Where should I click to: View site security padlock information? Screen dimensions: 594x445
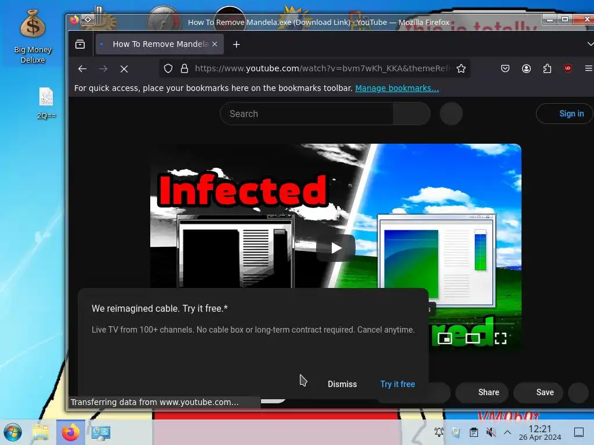coord(184,68)
